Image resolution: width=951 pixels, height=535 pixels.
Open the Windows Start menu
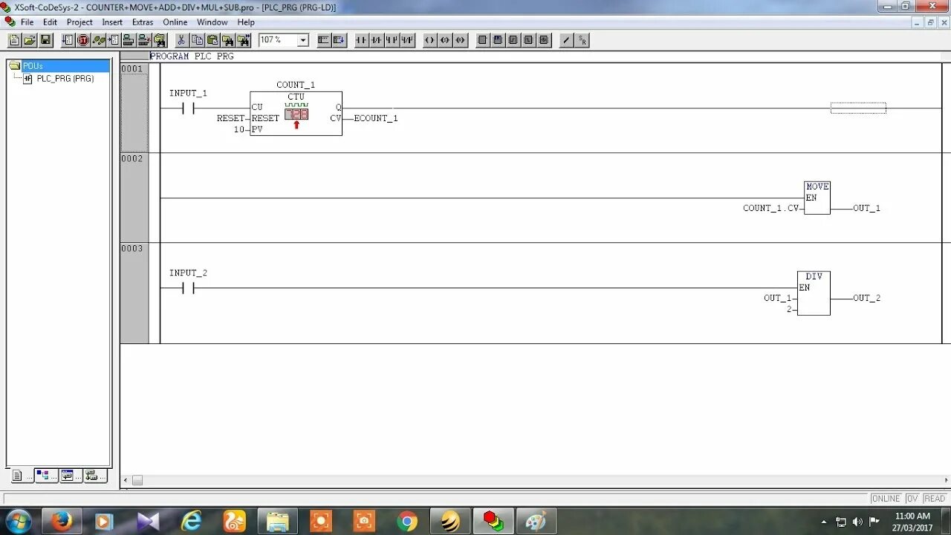pyautogui.click(x=17, y=522)
